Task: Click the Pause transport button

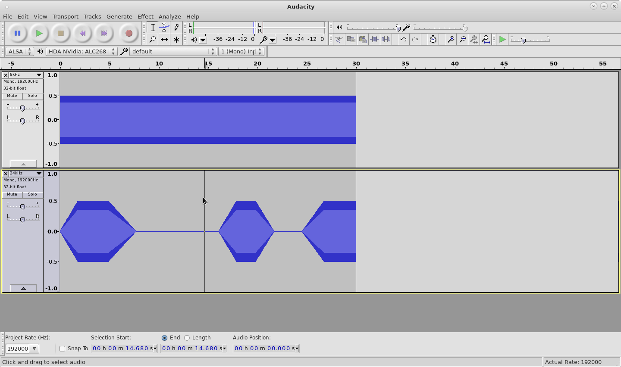Action: pos(17,33)
